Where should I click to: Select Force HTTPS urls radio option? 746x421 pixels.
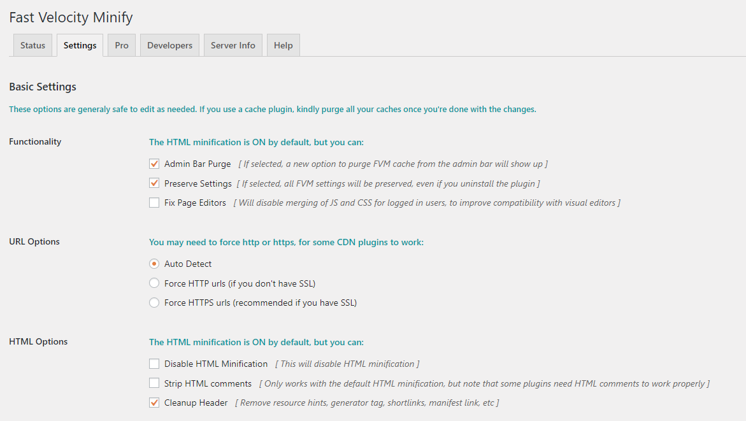pyautogui.click(x=154, y=303)
